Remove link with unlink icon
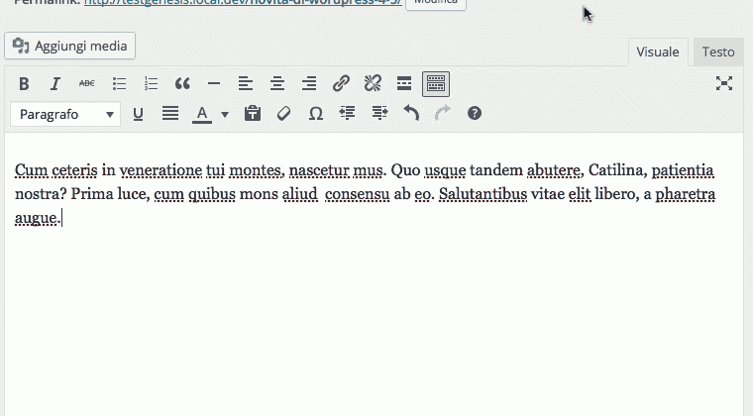The height and width of the screenshot is (416, 753). pyautogui.click(x=373, y=83)
